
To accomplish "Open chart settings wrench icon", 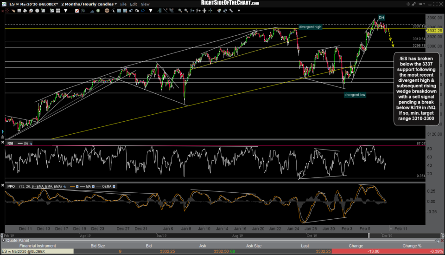I will point(231,11).
